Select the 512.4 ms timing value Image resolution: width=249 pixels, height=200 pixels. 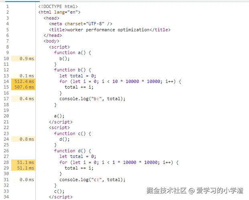coord(24,81)
